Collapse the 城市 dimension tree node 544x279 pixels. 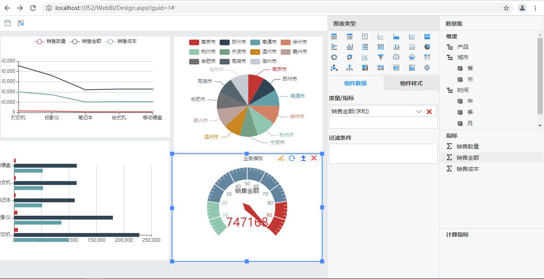coord(450,58)
